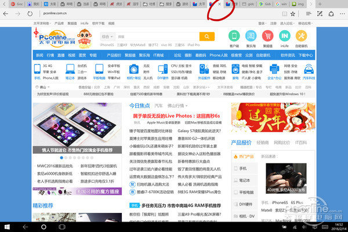Viewport: 348px width, 232px height.
Task: Open the Windows Start button
Action: click(x=7, y=227)
